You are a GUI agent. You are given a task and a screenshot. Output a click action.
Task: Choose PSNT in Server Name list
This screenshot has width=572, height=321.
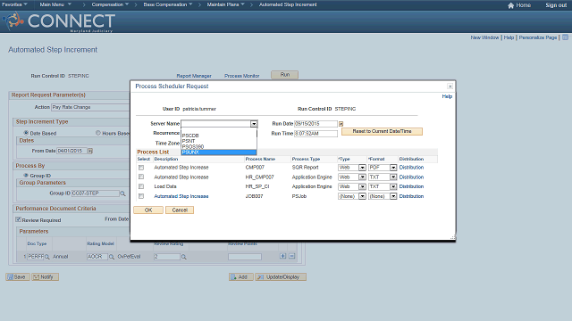(x=219, y=141)
